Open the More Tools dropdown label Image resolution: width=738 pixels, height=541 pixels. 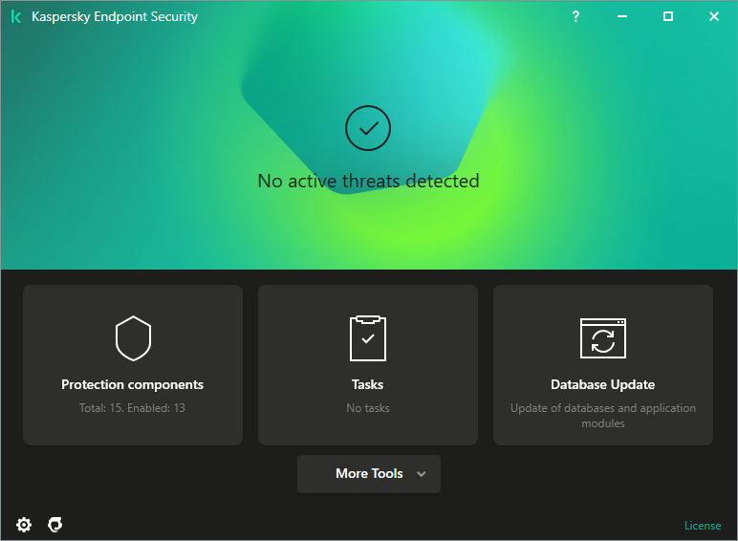click(369, 474)
